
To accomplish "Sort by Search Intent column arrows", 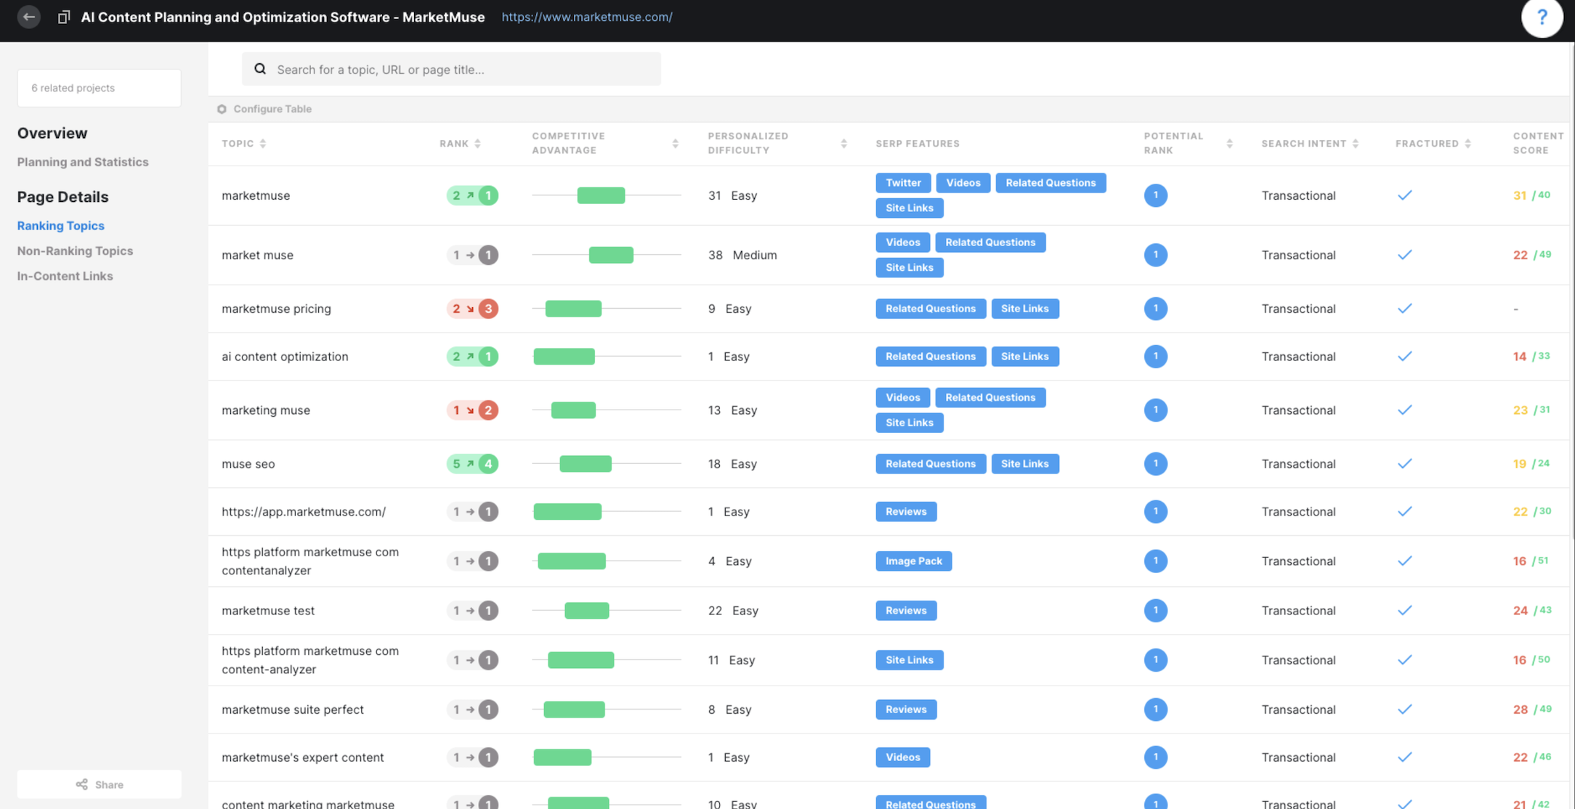I will coord(1356,142).
